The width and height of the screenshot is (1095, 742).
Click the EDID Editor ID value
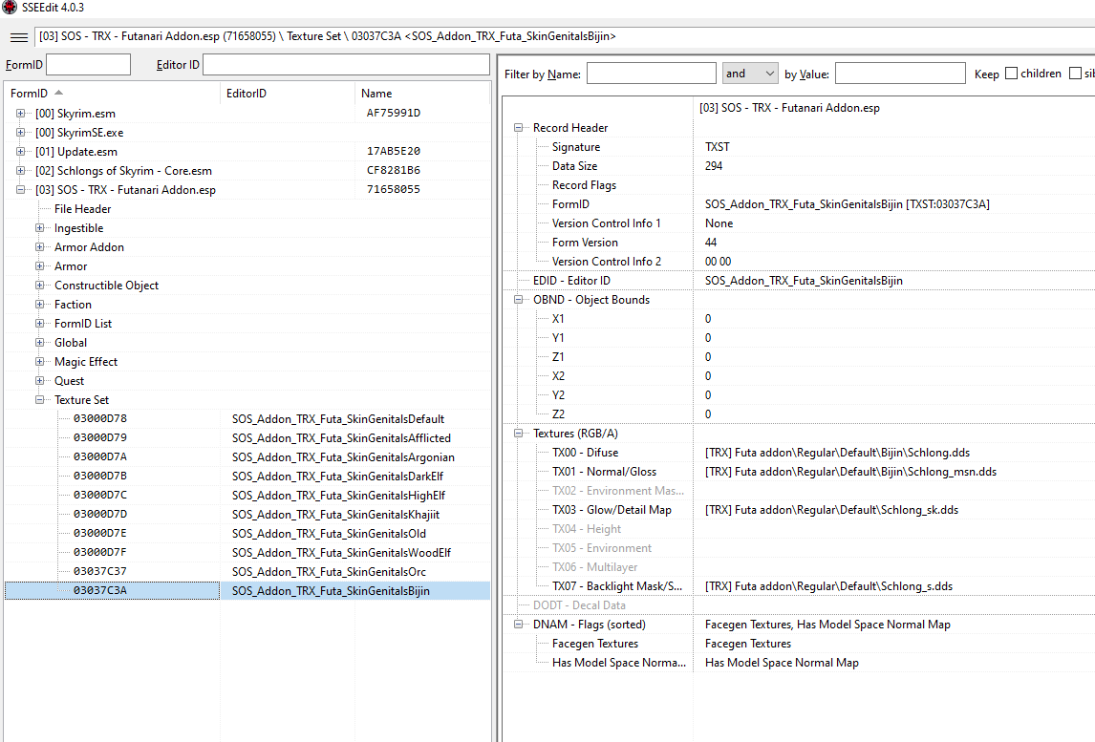point(804,281)
